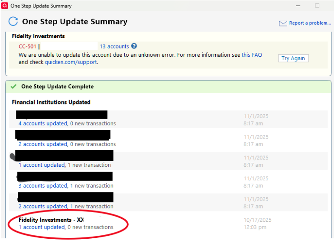Click the help question mark beside 13 accounts
Image resolution: width=334 pixels, height=240 pixels.
[x=134, y=46]
